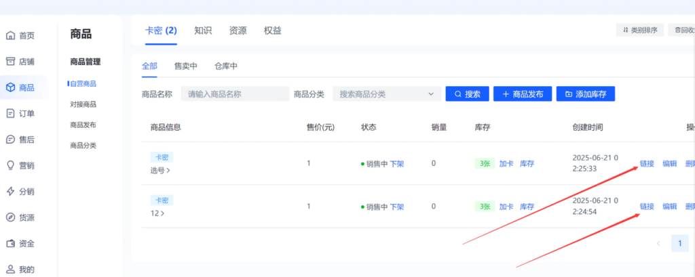Select the 商品 cube icon
The width and height of the screenshot is (695, 277).
click(x=10, y=87)
